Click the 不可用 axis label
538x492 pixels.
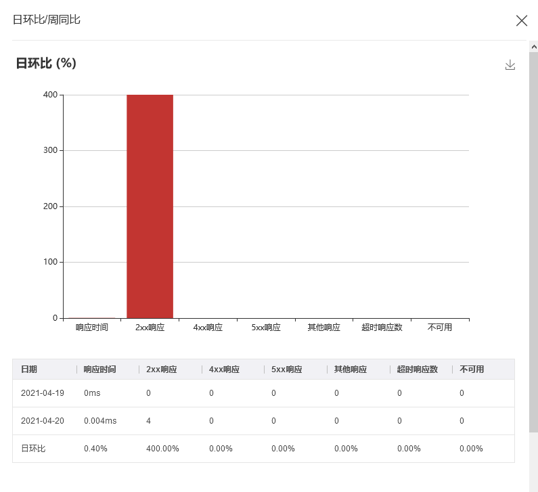coord(440,328)
